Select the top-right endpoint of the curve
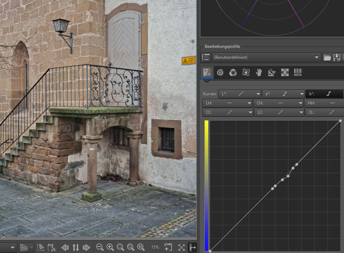 point(340,121)
